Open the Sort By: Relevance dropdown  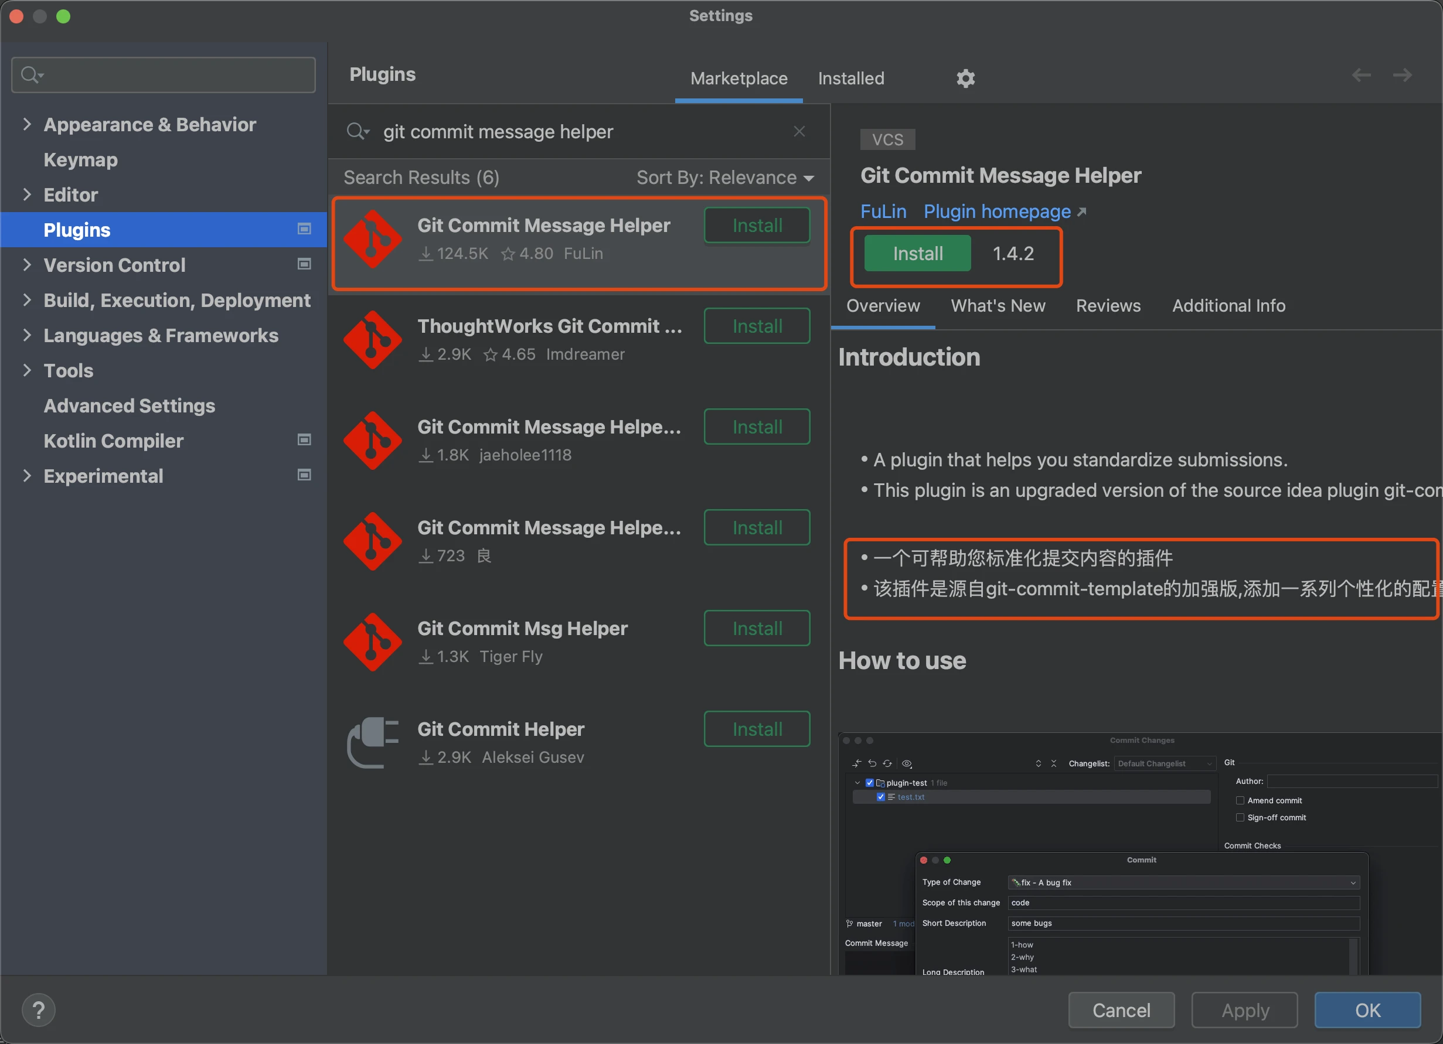point(726,178)
